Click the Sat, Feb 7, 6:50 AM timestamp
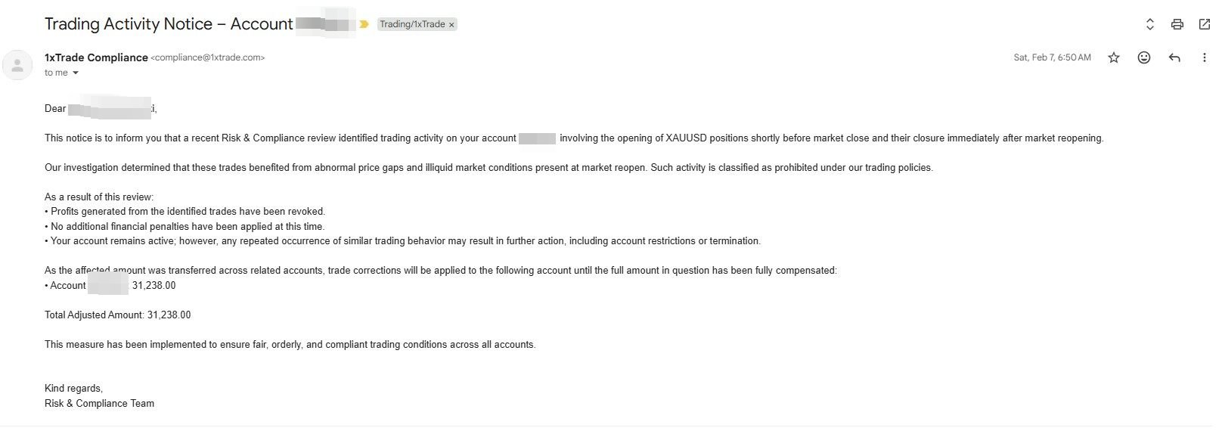Viewport: 1222px width, 434px height. pos(1052,57)
